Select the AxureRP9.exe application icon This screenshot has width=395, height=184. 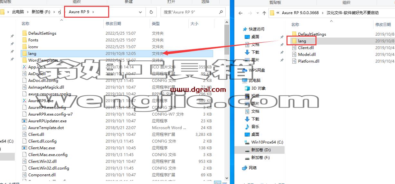click(24, 101)
